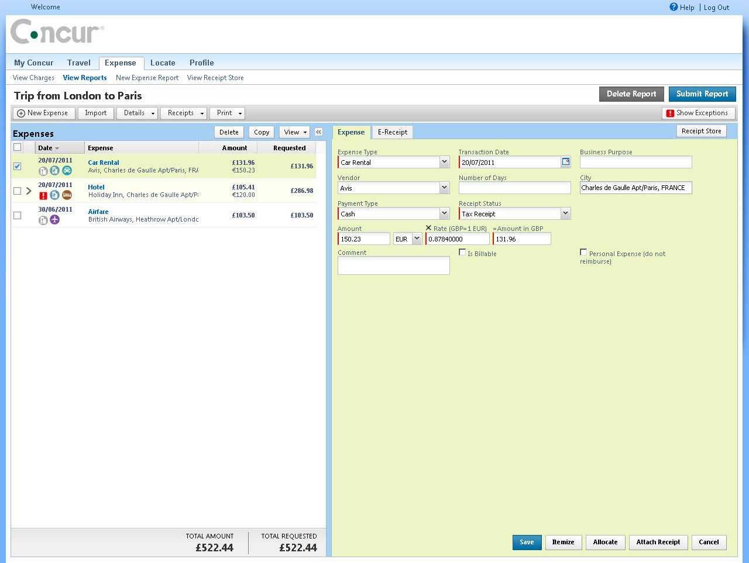Open the Travel menu tab

tap(78, 63)
